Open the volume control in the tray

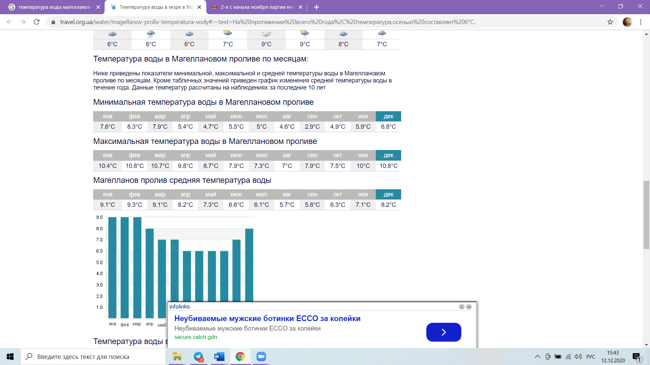point(578,357)
